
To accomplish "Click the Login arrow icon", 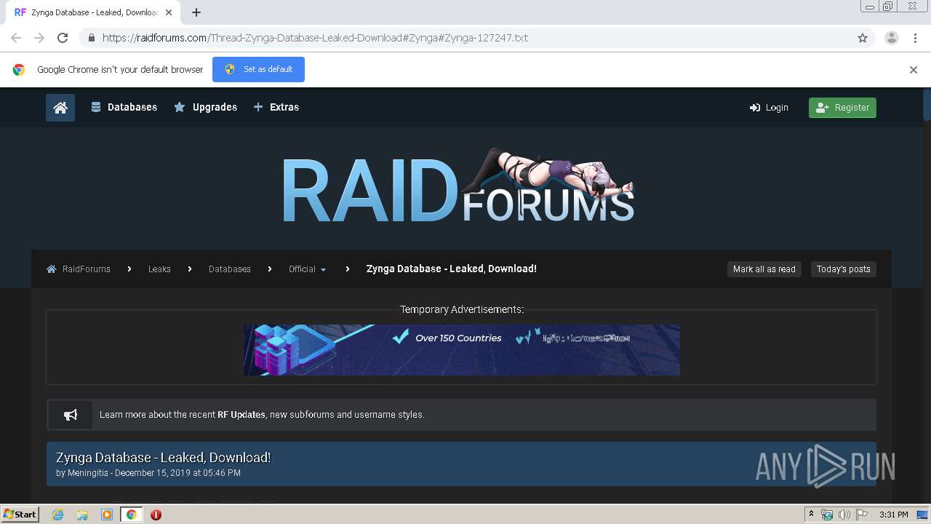I will pos(754,108).
